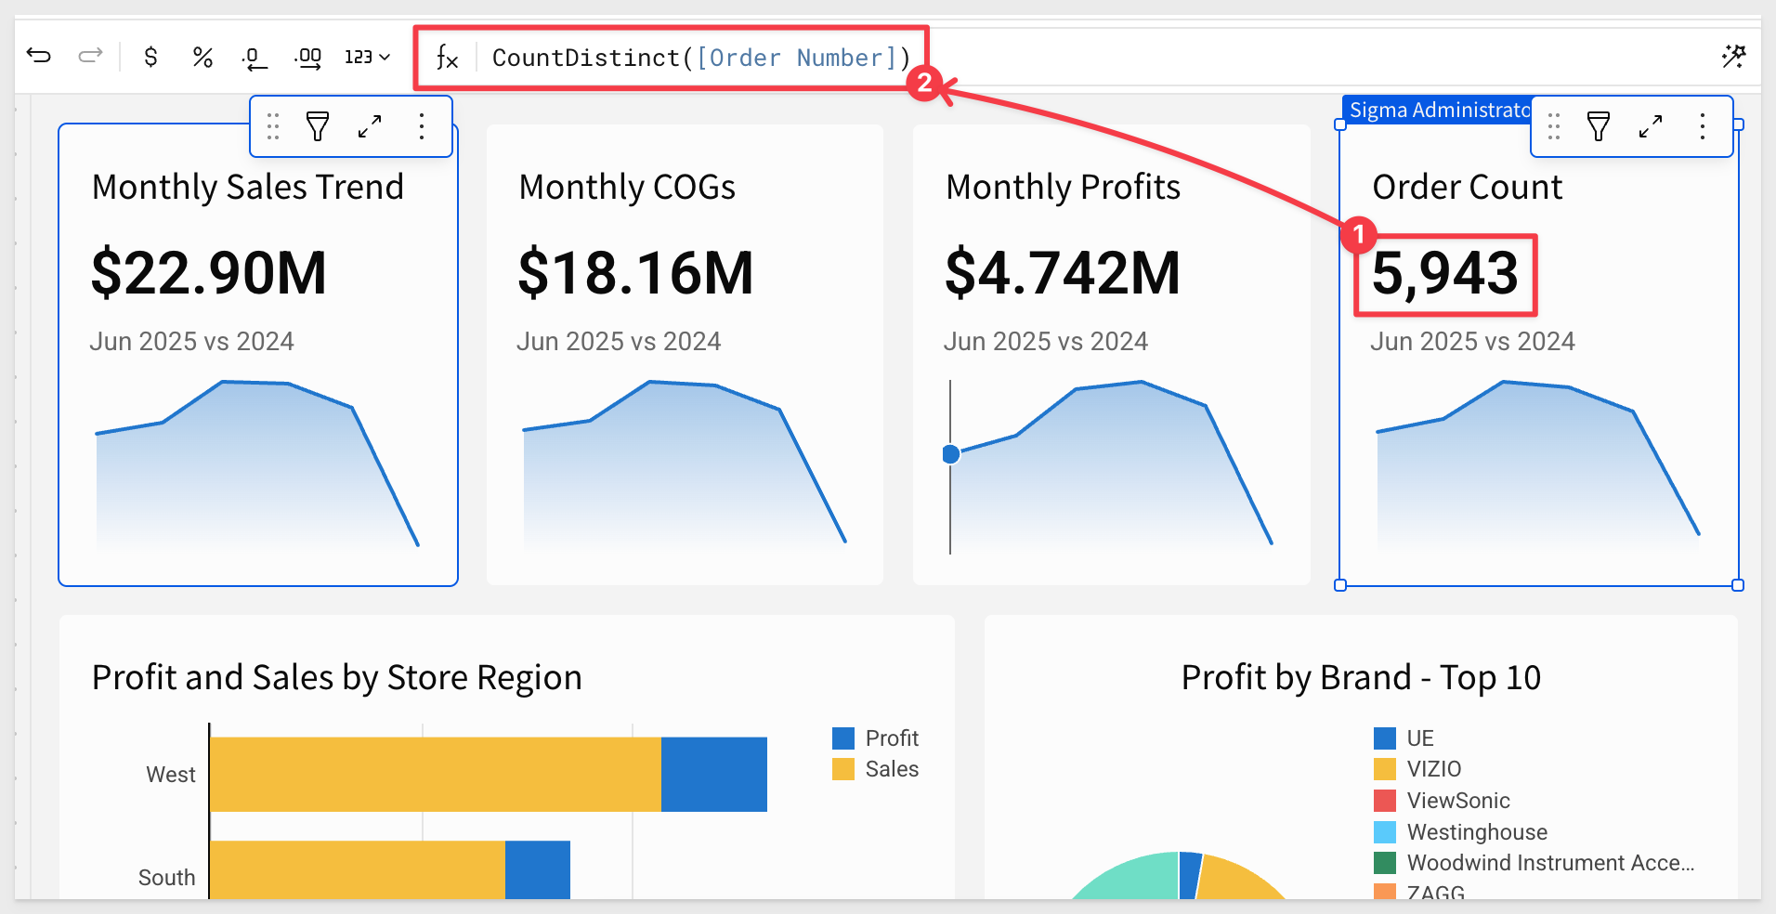Select the Order Count title
Image resolution: width=1776 pixels, height=914 pixels.
(1468, 188)
